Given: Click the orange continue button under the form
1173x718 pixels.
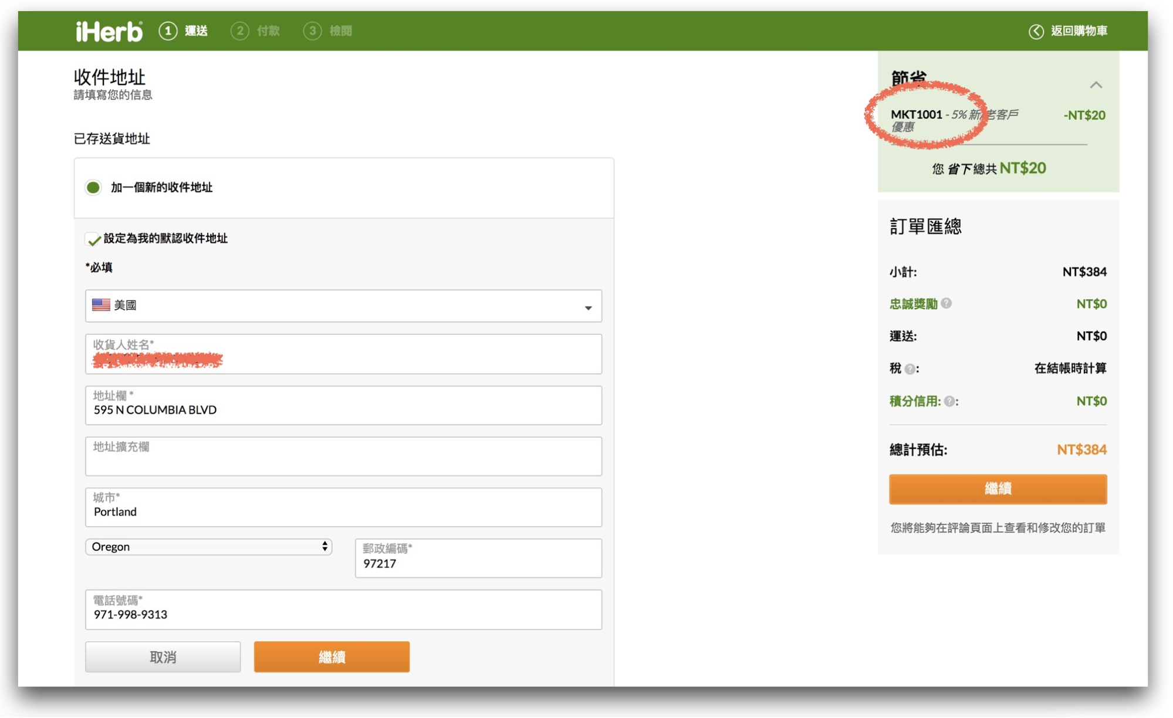Looking at the screenshot, I should tap(332, 657).
